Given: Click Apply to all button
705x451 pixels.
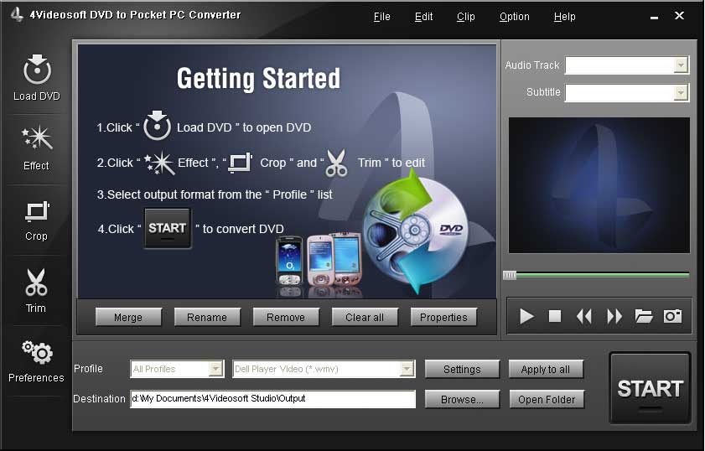Looking at the screenshot, I should pos(546,369).
